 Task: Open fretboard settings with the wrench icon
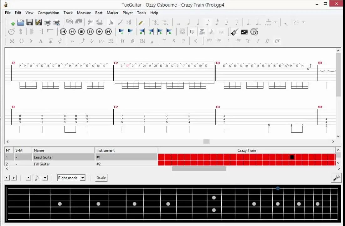coord(336,178)
